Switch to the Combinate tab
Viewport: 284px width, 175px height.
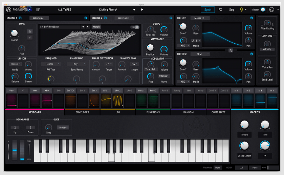218,112
